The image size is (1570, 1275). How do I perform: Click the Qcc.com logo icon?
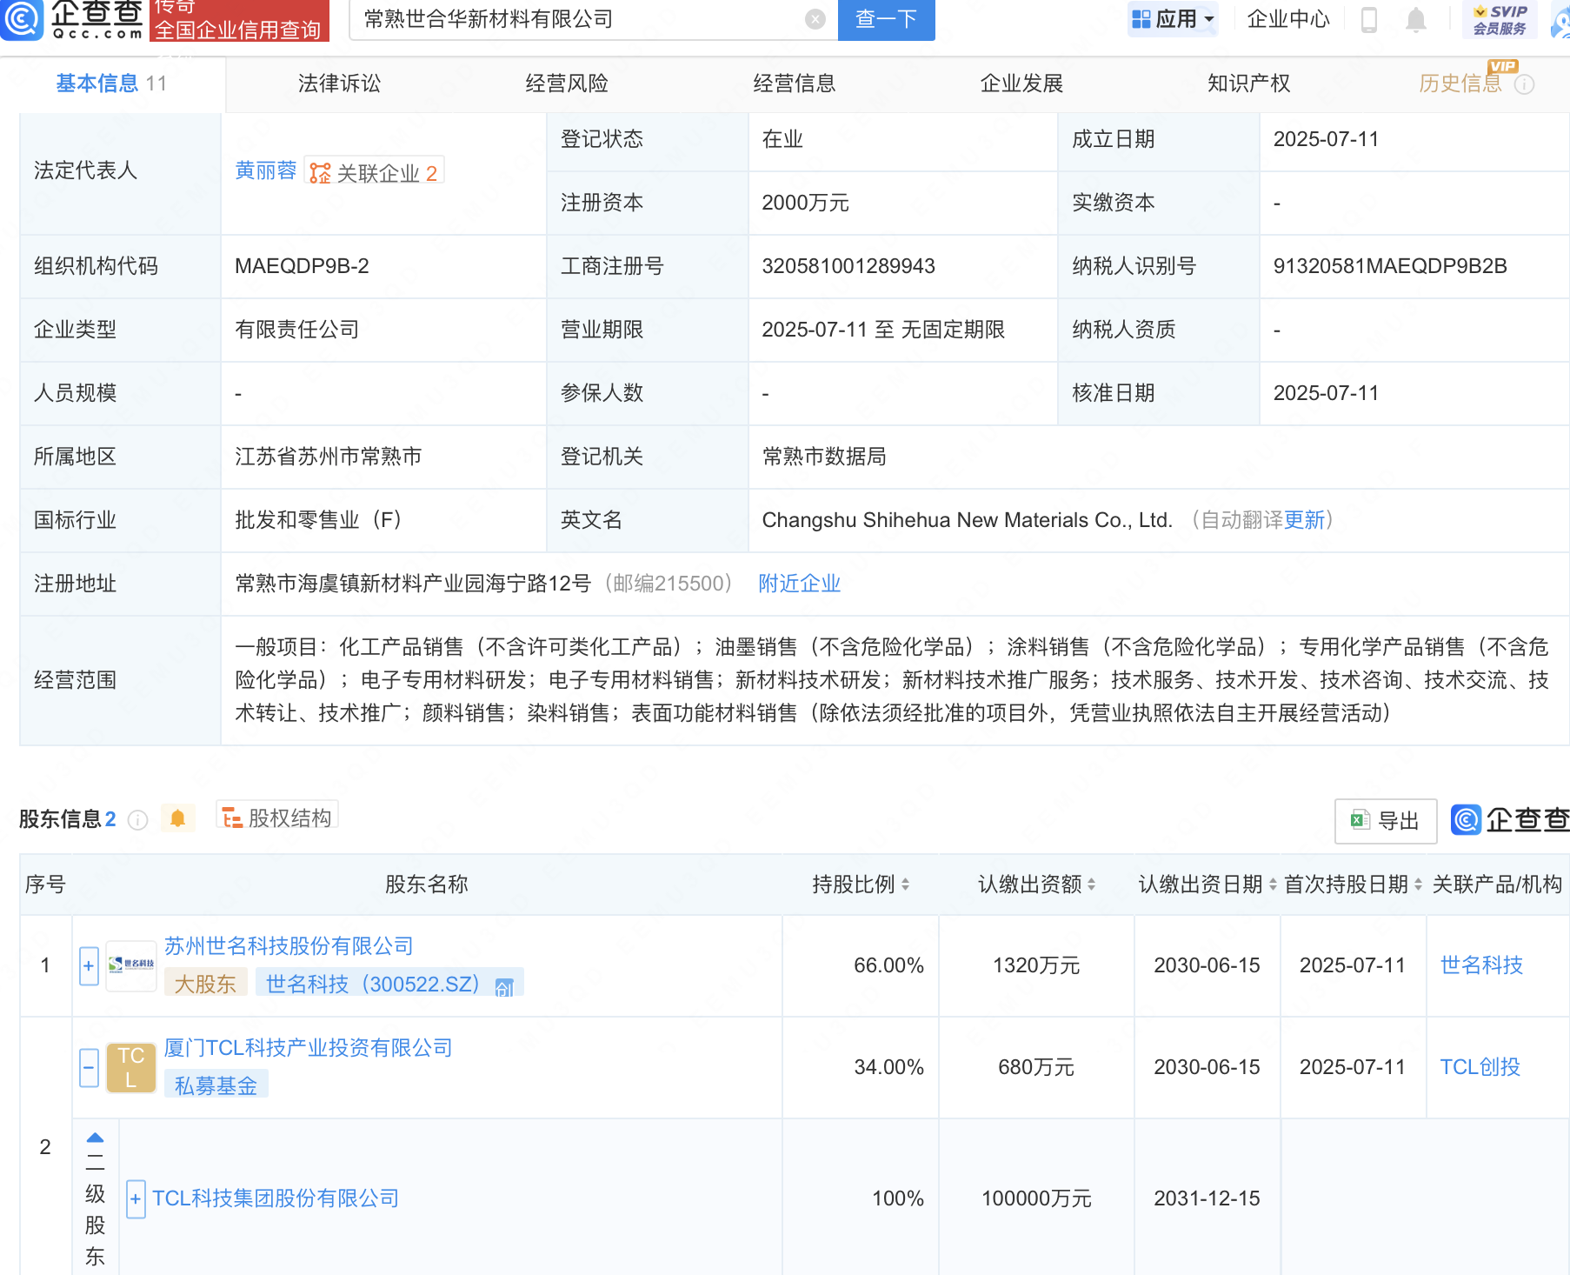pyautogui.click(x=21, y=19)
